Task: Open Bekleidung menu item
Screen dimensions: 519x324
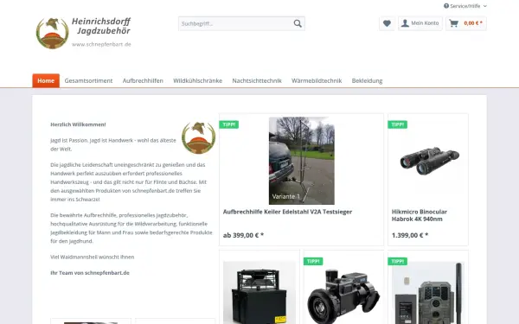Action: 367,80
